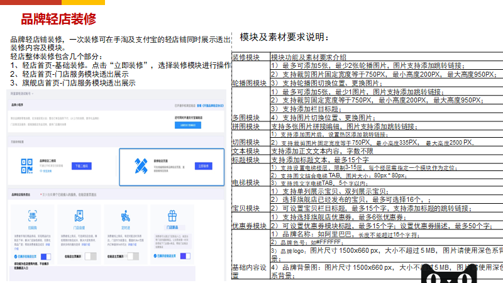Turn off the 扫码购 display toggle
The image size is (503, 283).
(45, 257)
